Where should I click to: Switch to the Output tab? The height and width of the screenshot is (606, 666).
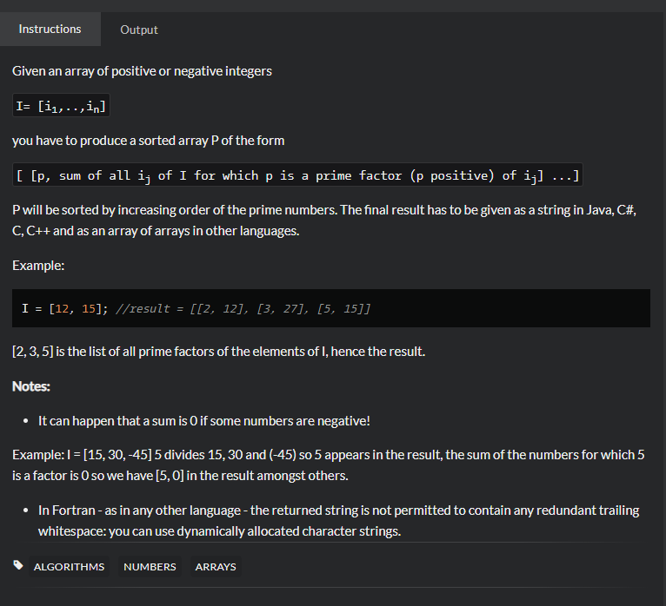[139, 30]
